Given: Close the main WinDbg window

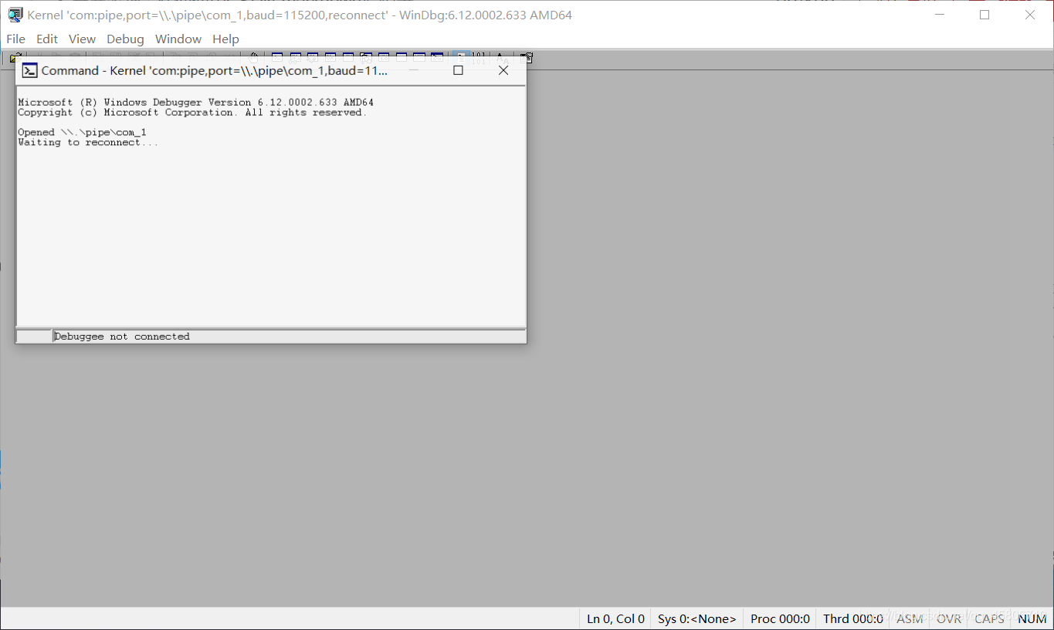Looking at the screenshot, I should [x=1030, y=15].
